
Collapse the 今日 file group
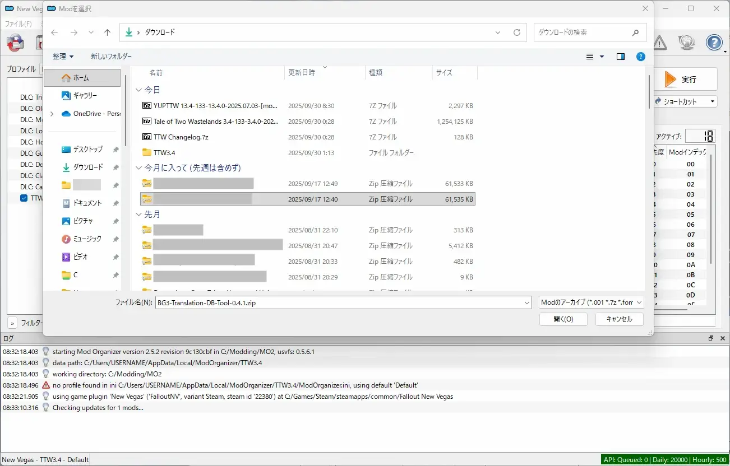[x=138, y=90]
